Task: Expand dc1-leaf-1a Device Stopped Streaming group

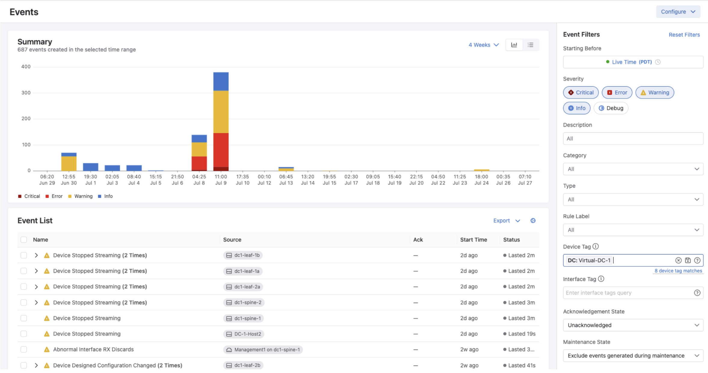Action: click(x=36, y=271)
